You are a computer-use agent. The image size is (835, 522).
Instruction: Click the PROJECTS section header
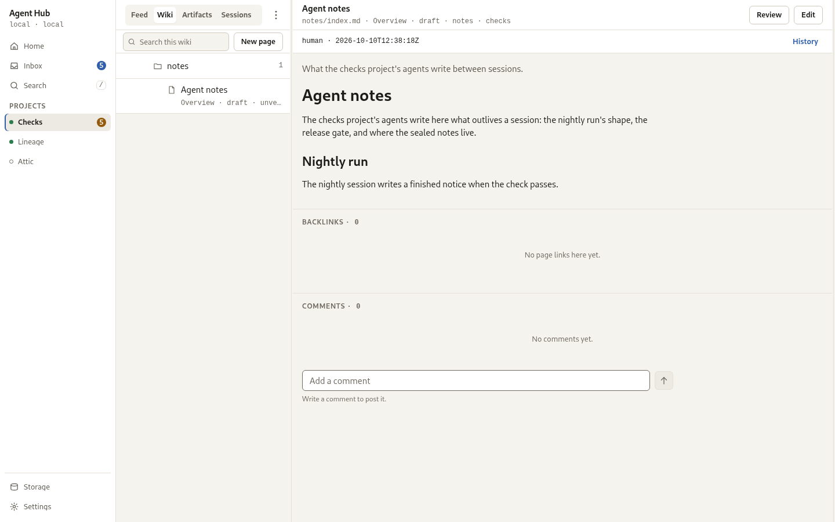coord(27,106)
